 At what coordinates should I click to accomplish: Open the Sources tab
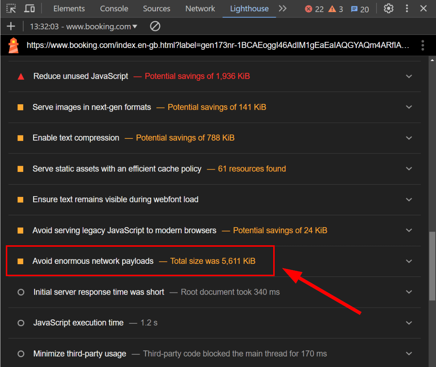pos(157,9)
